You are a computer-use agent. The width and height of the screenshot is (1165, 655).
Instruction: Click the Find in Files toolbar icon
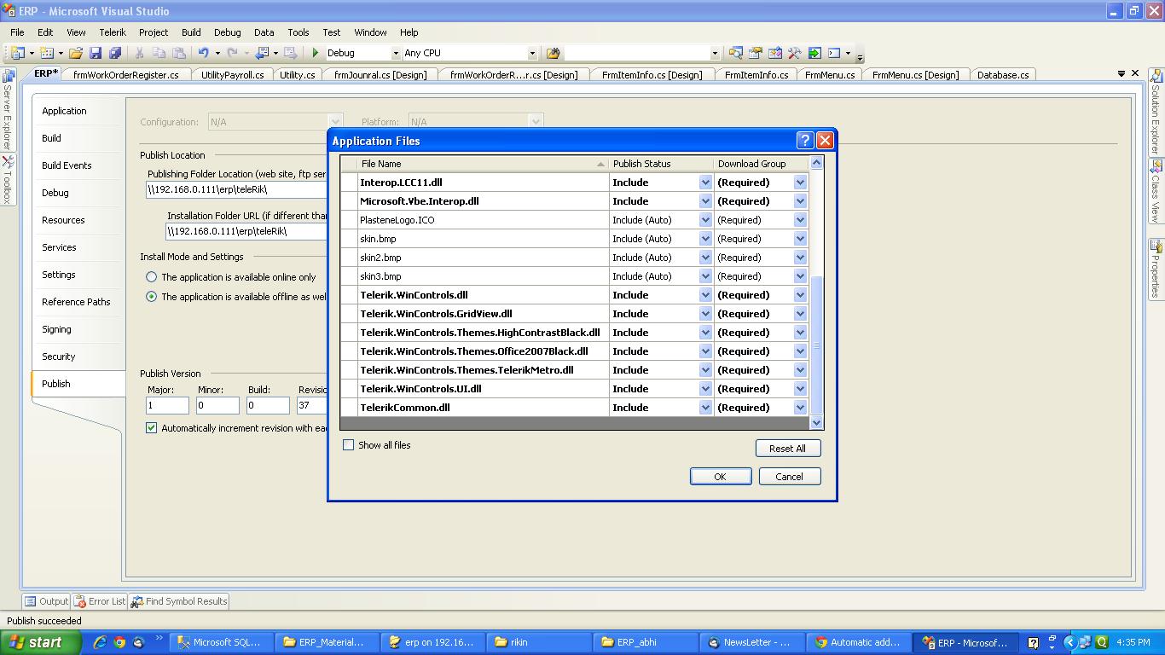tap(553, 53)
